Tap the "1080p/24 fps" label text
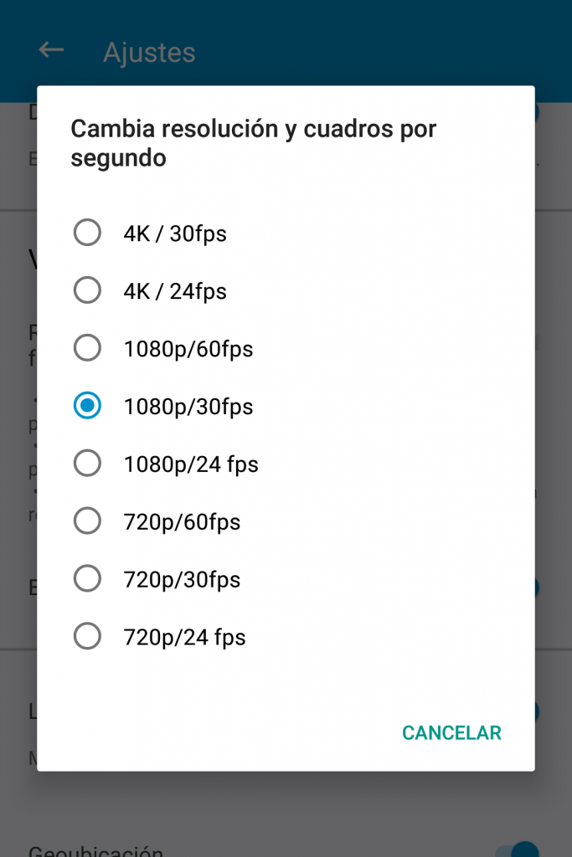The image size is (572, 857). 191,464
